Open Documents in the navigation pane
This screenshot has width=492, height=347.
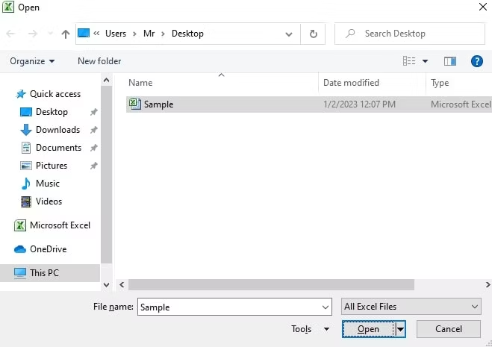(x=58, y=148)
